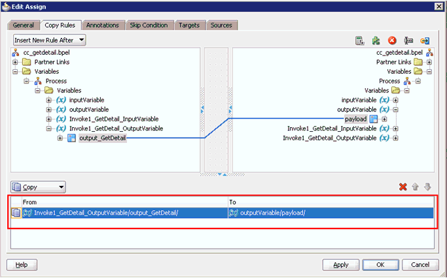Select To cell outputVariable/payload/
447x278 pixels.
(x=331, y=213)
